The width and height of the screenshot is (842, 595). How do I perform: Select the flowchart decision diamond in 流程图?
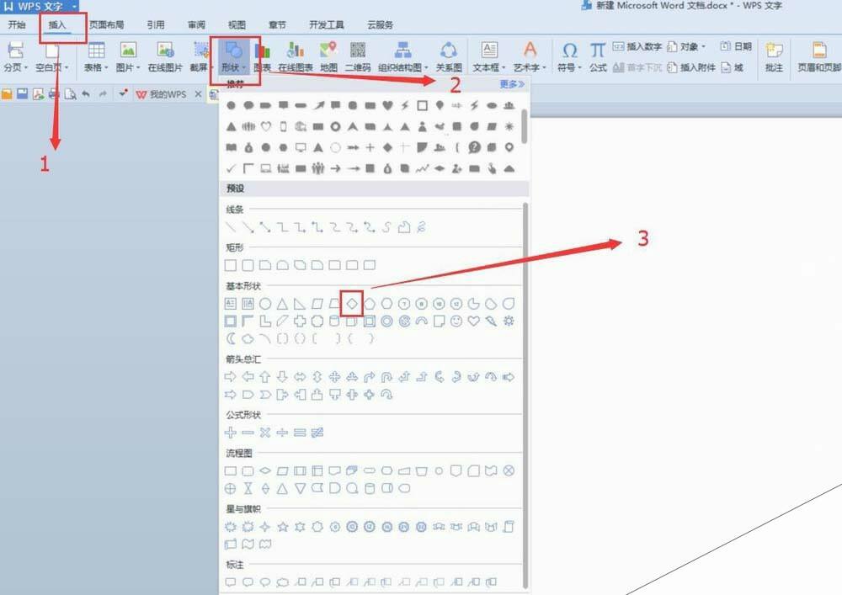pos(264,470)
